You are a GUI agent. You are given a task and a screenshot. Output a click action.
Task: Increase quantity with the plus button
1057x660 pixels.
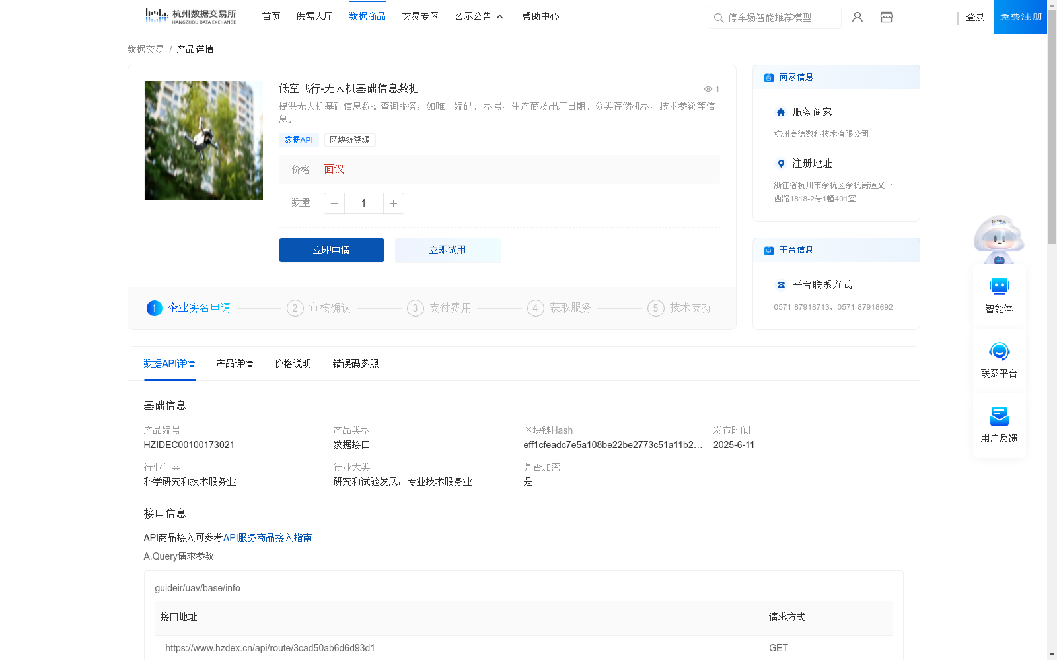(394, 203)
